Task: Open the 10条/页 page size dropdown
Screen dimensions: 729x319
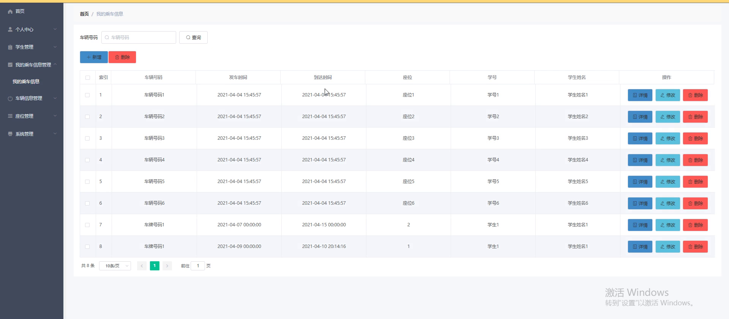Action: (115, 266)
